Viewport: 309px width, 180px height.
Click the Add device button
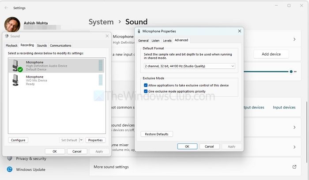coord(271,54)
